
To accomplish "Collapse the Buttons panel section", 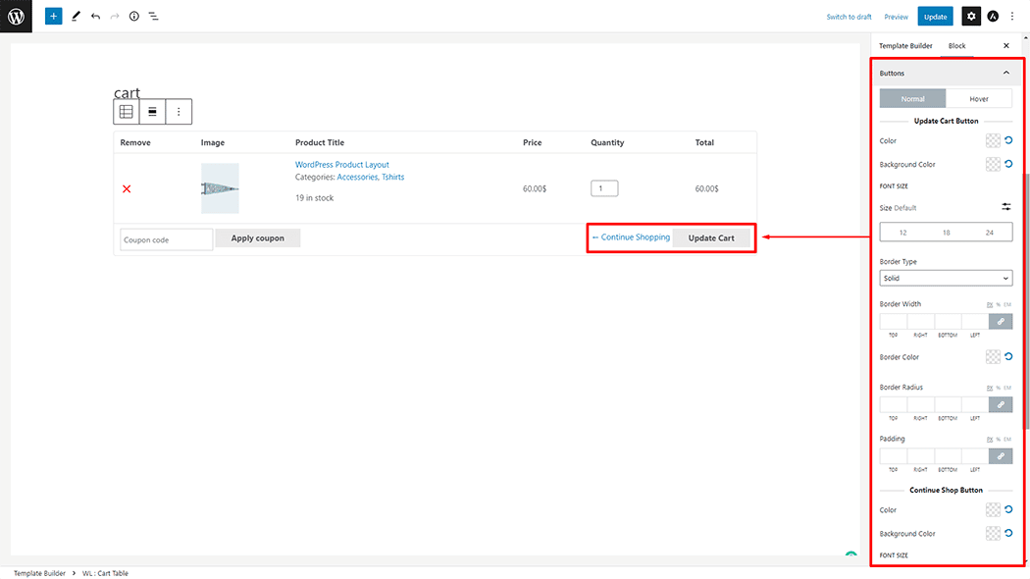I will click(x=1005, y=74).
